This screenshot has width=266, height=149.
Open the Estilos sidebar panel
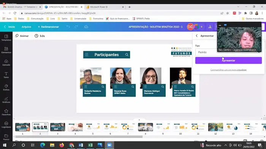pyautogui.click(x=6, y=87)
